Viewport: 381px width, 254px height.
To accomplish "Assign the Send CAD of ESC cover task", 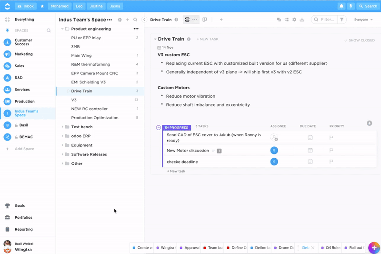I will (274, 138).
